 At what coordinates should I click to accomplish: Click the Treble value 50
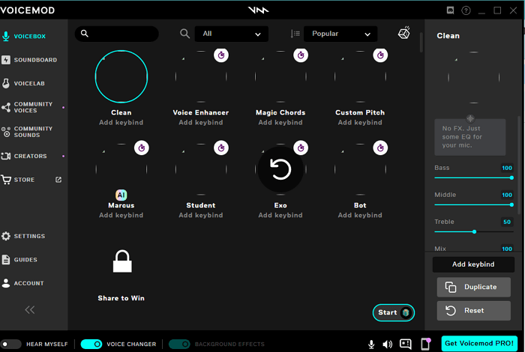507,222
